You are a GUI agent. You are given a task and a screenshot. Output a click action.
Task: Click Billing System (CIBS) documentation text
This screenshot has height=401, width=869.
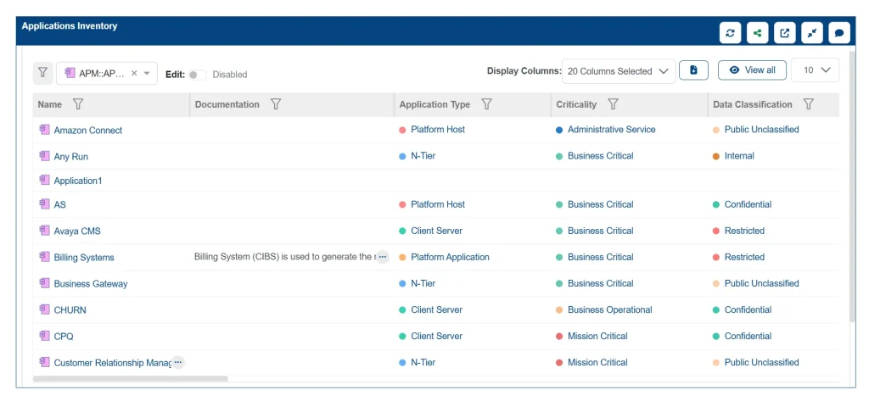(285, 257)
